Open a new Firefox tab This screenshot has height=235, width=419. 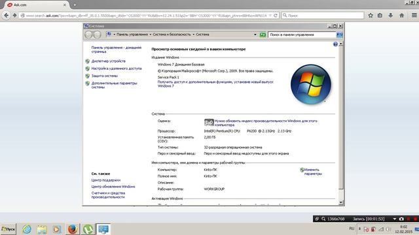(x=75, y=5)
